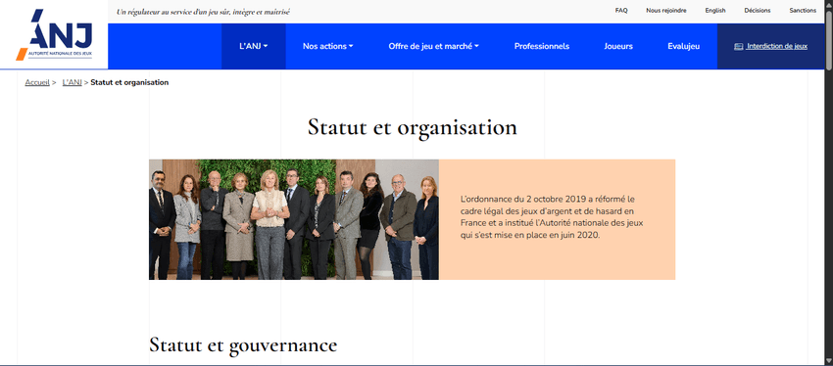Viewport: 833px width, 366px height.
Task: Go to Accueil in the breadcrumb
Action: tap(37, 83)
